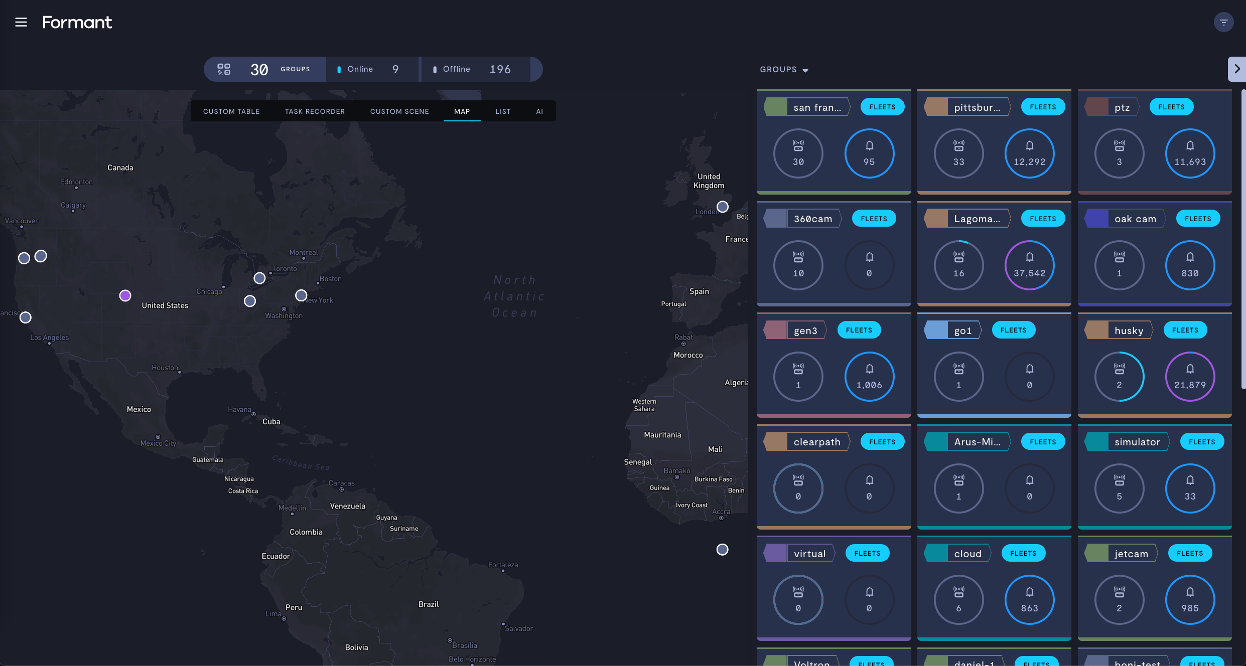The height and width of the screenshot is (666, 1246).
Task: Open the hamburger navigation menu
Action: click(x=21, y=22)
